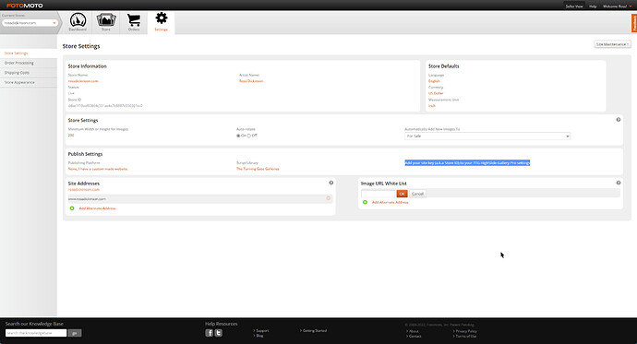637x344 pixels.
Task: Open the Terms of Use footer link
Action: click(465, 336)
